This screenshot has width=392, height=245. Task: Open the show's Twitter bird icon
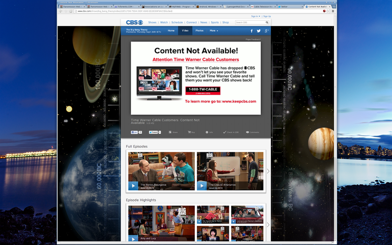coord(259,31)
